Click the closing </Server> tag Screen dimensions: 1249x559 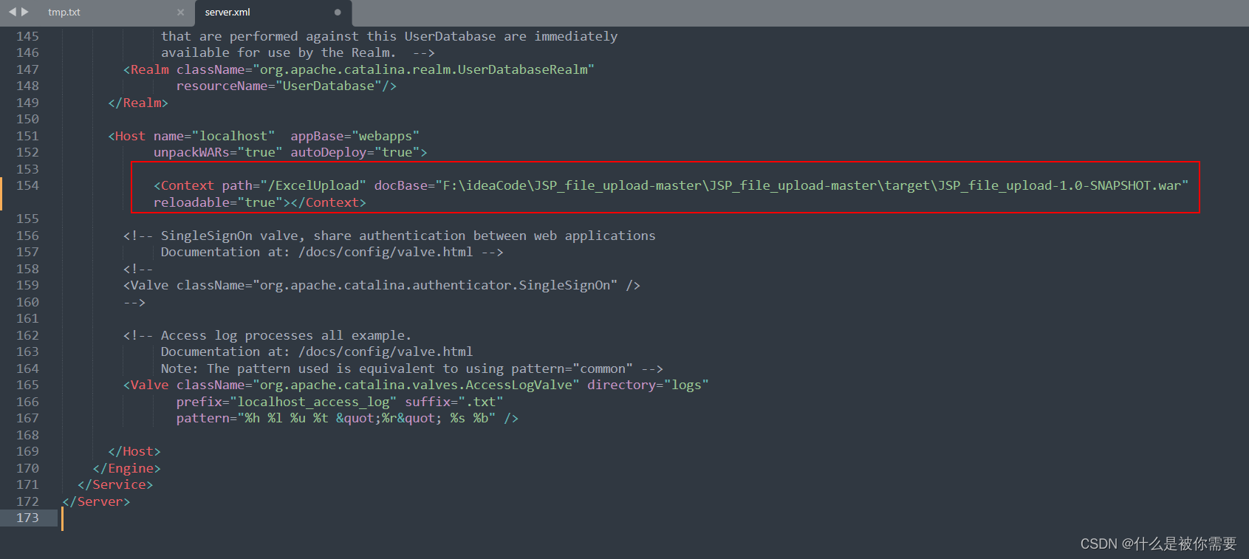tap(96, 501)
